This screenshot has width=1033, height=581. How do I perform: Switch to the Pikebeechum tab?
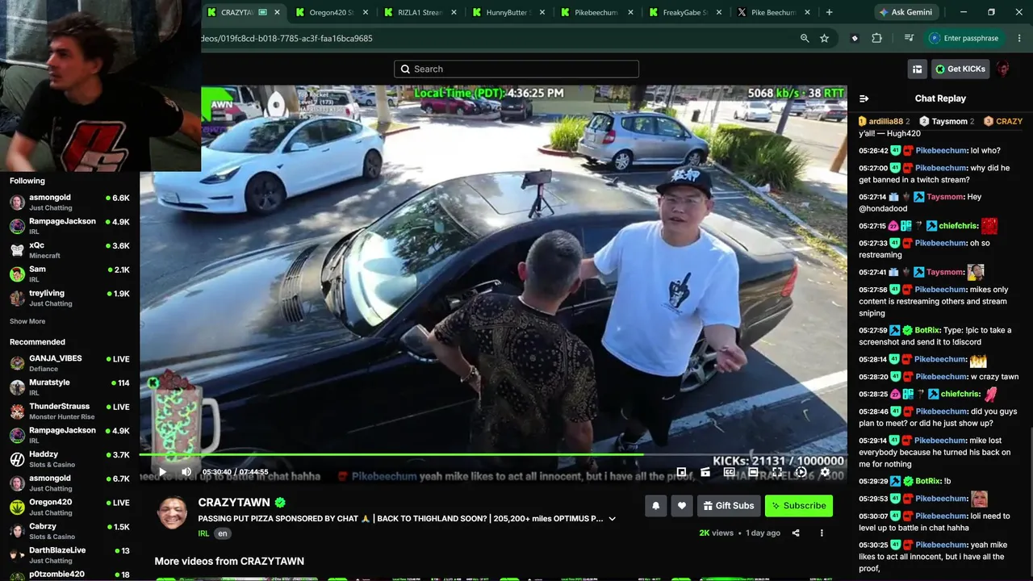coord(597,12)
